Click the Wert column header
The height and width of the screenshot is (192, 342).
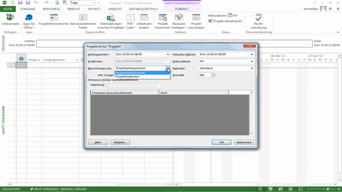click(193, 93)
